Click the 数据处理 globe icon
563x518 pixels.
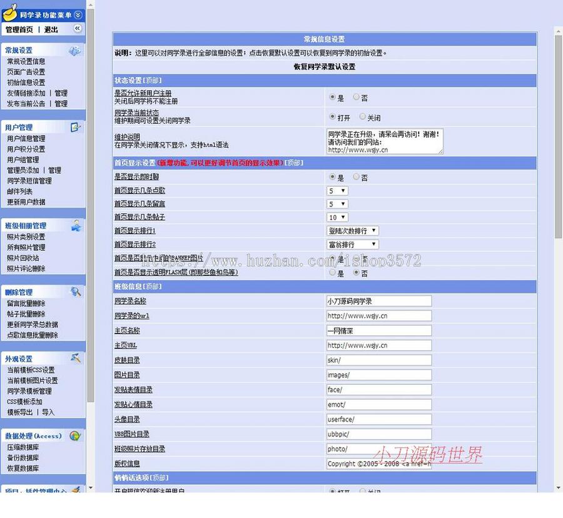tap(75, 436)
